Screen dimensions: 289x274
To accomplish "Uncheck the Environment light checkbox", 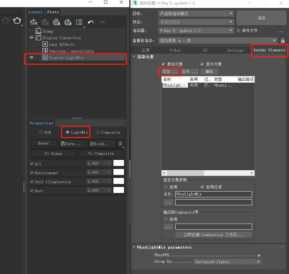I will [x=32, y=173].
